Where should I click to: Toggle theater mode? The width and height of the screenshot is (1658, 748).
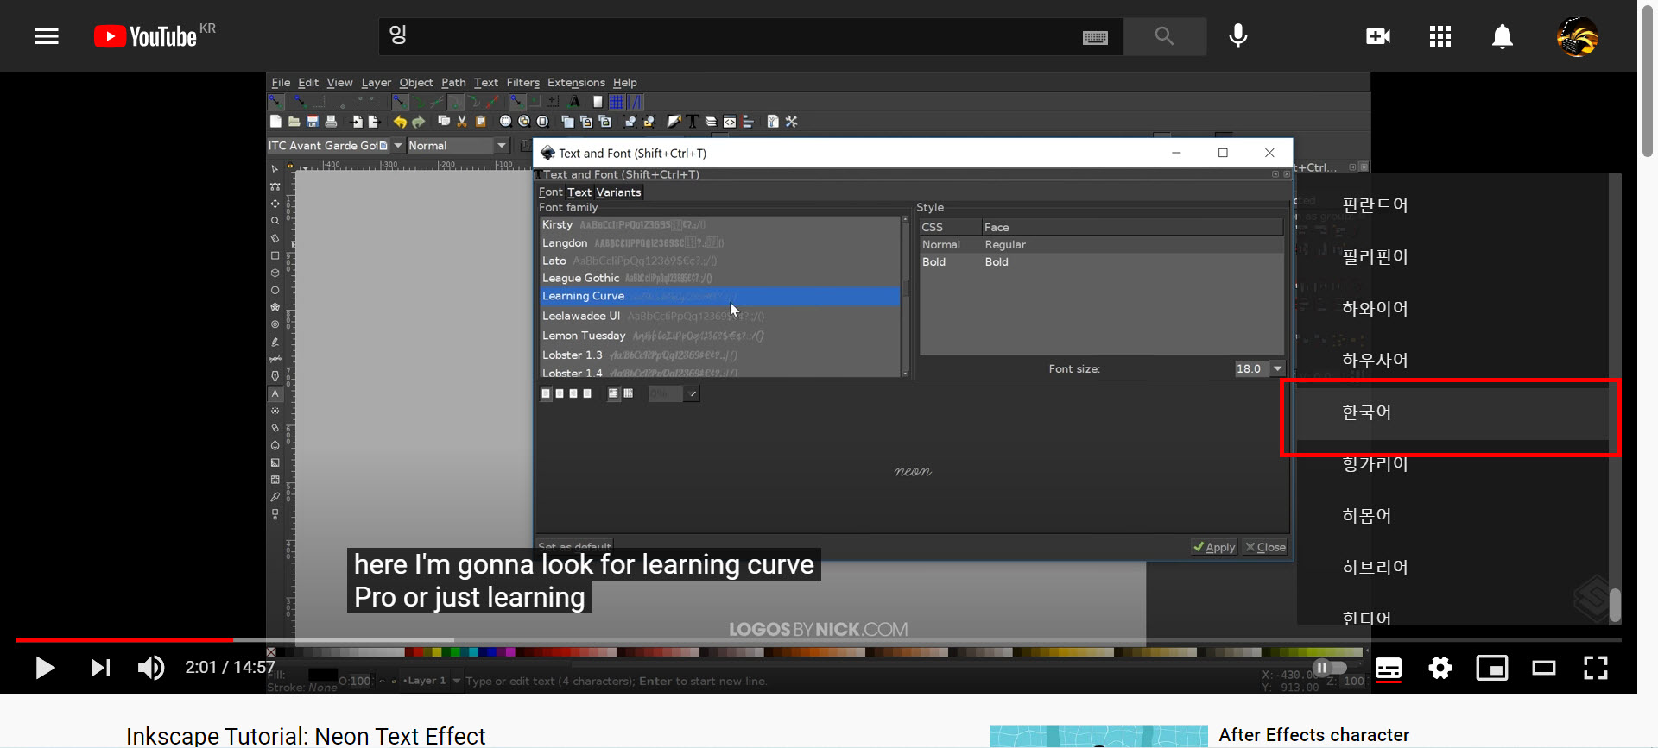pos(1544,668)
